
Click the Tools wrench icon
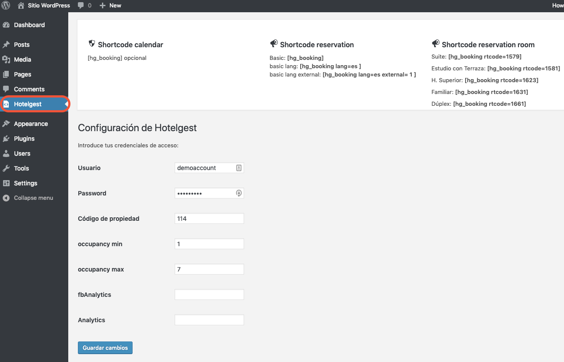(6, 168)
